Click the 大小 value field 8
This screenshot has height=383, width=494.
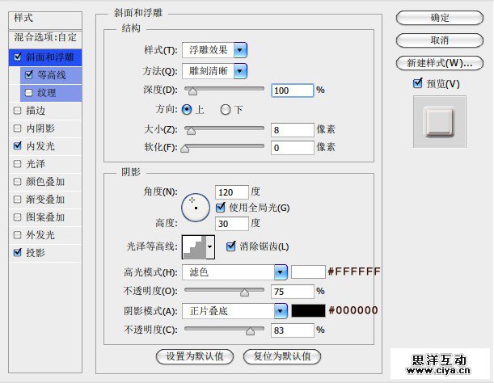[x=293, y=130]
